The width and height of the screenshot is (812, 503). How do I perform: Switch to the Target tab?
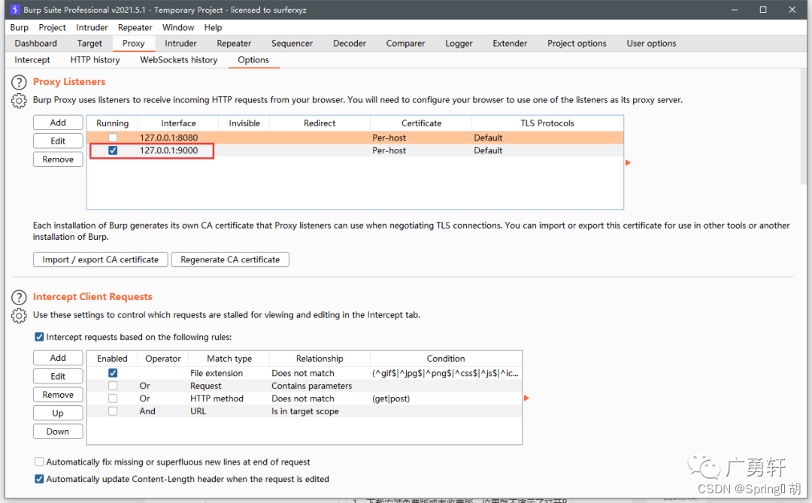coord(89,44)
